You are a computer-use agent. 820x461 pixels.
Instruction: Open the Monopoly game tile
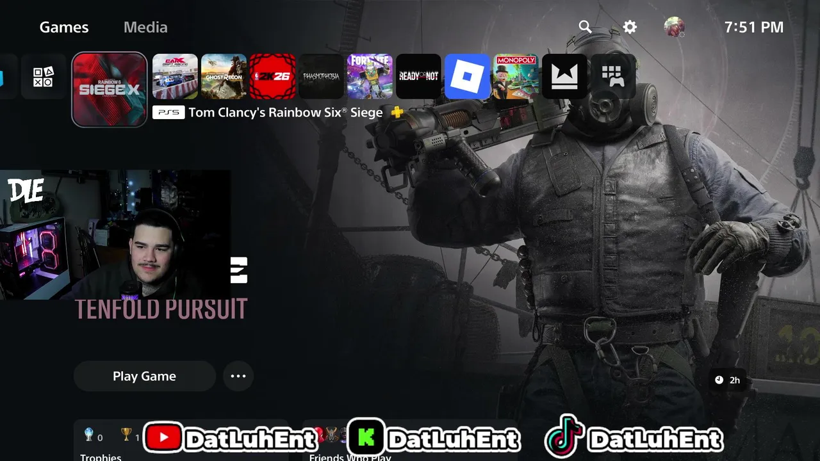click(x=516, y=76)
